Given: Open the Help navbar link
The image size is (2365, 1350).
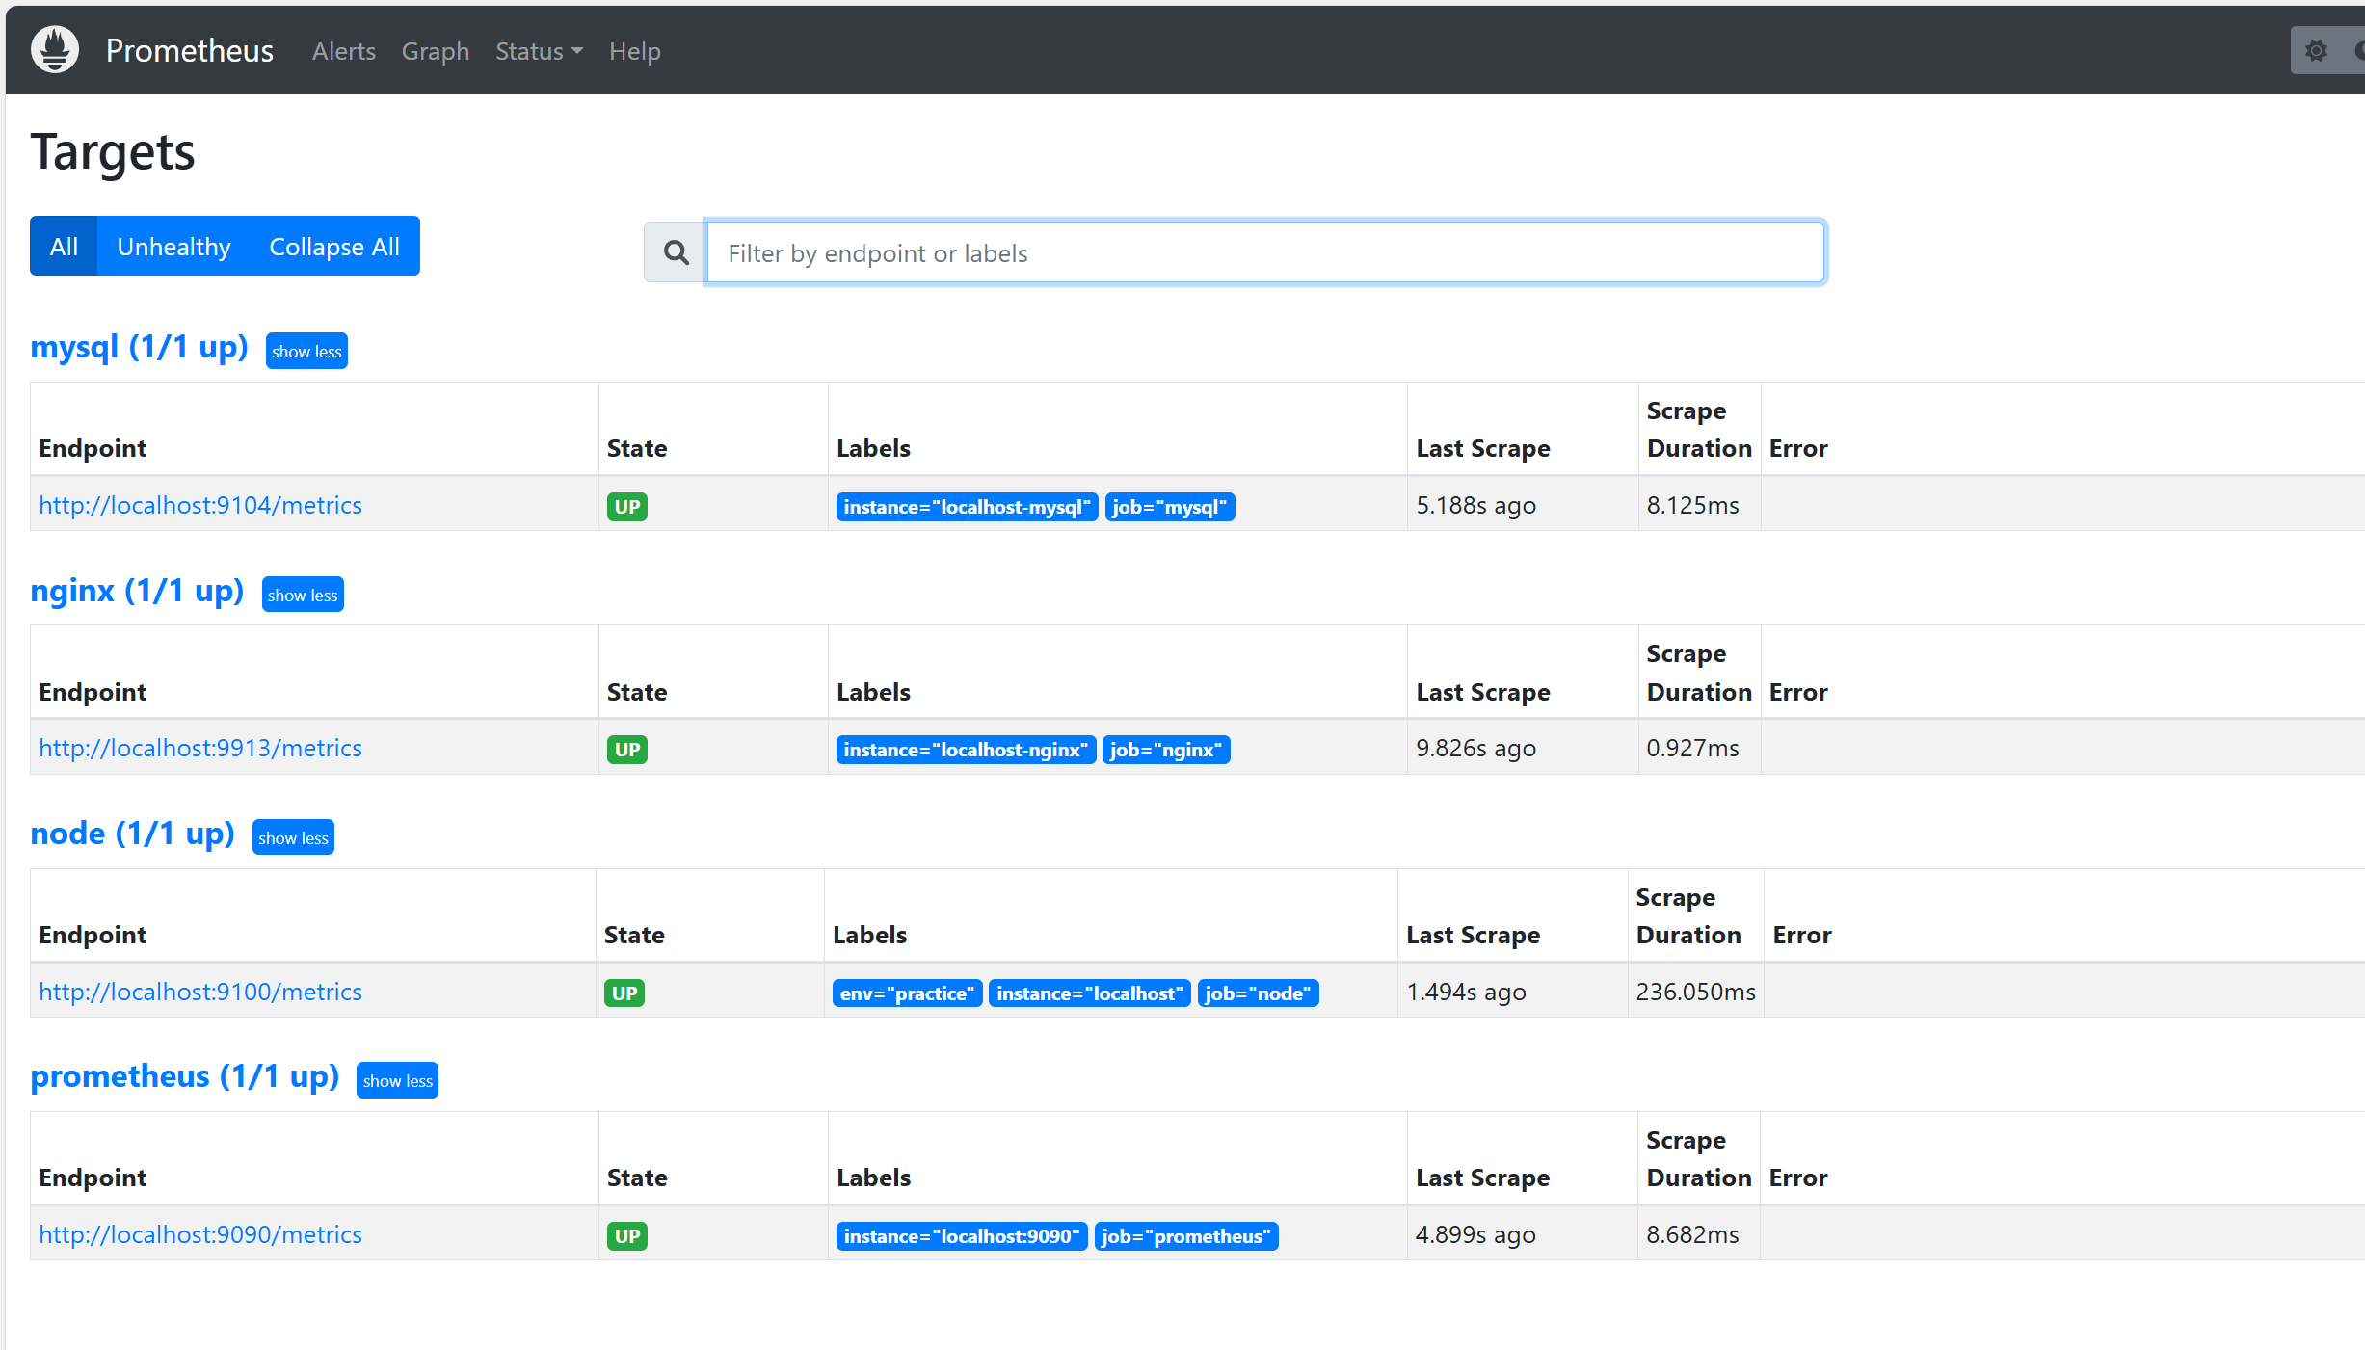Looking at the screenshot, I should coord(634,51).
